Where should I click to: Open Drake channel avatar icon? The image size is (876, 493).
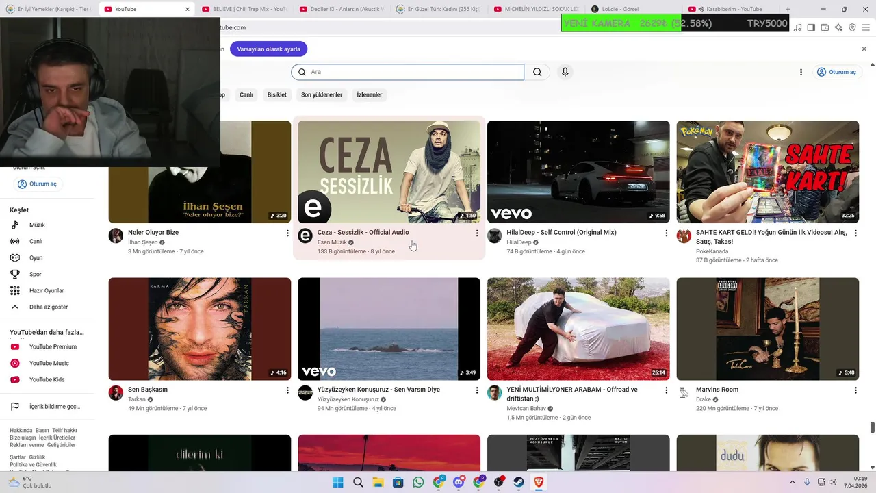684,393
